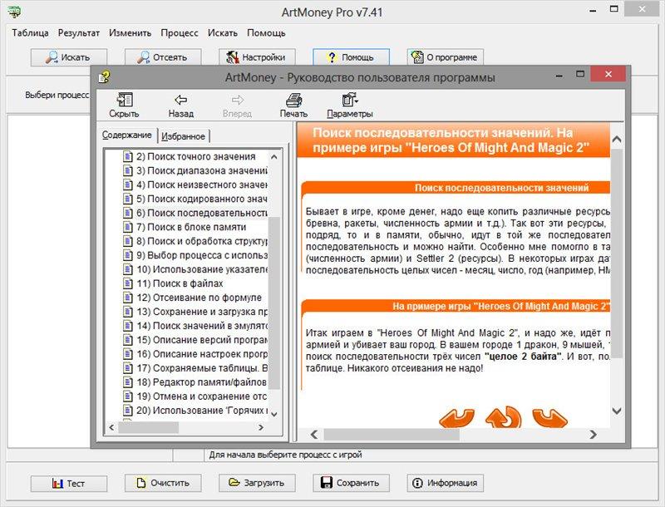Click the contents tree scroll-left arrow
Viewport: 665px width, 507px height.
point(111,427)
